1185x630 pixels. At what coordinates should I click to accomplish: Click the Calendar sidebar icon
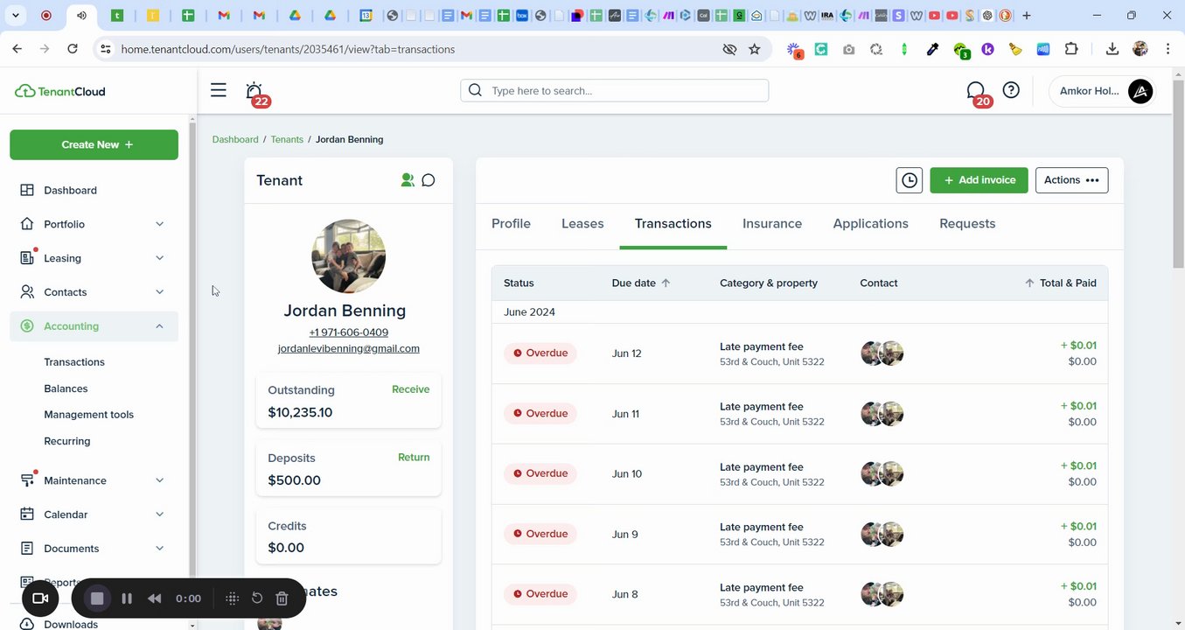pyautogui.click(x=27, y=514)
